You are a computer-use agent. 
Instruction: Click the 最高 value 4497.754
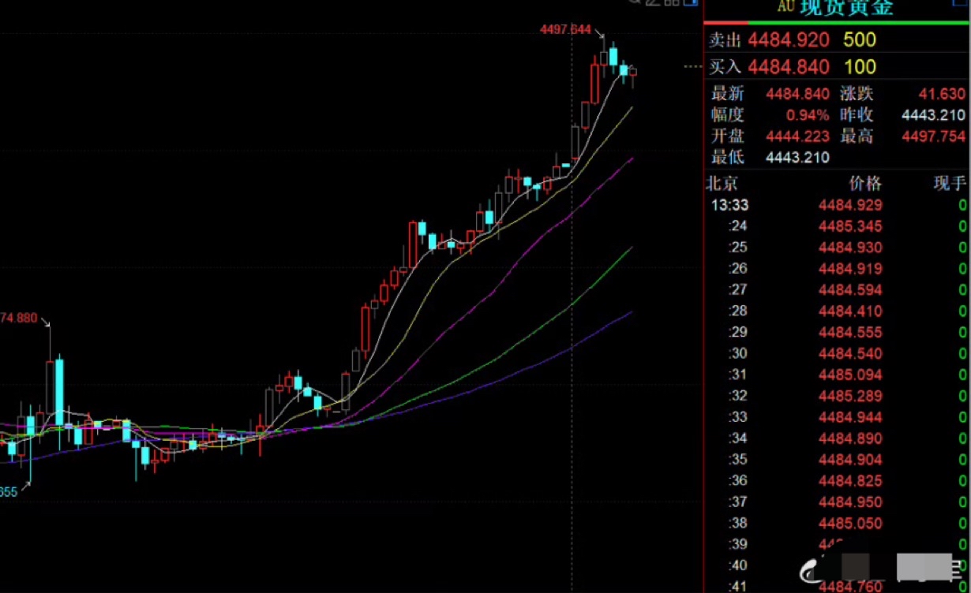[933, 136]
